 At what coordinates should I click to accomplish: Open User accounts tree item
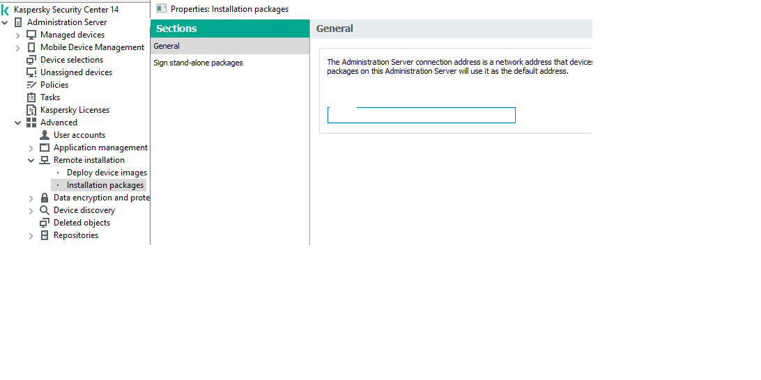[79, 135]
